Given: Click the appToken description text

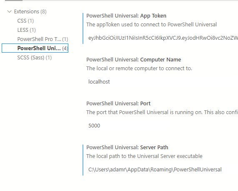Looking at the screenshot, I should tap(151, 25).
